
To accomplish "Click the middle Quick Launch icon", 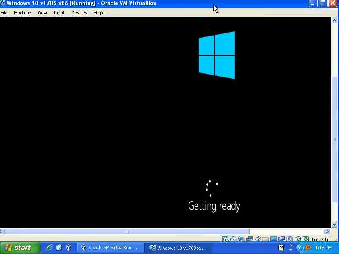I will (59, 248).
